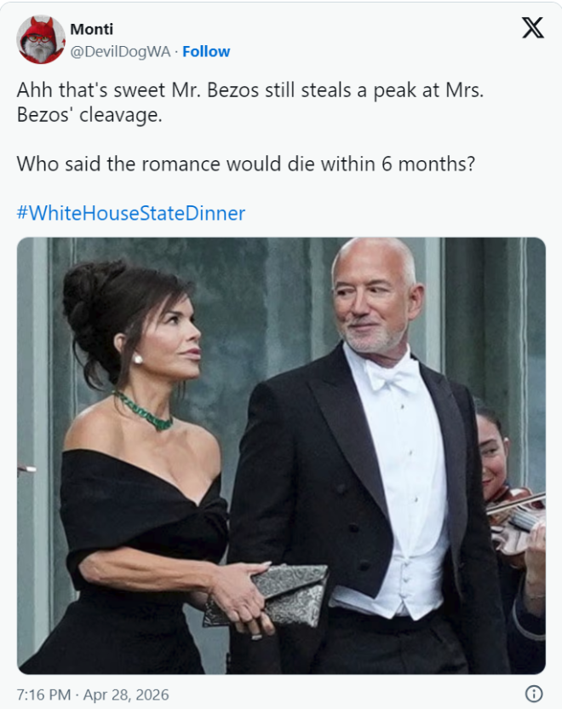Open the attached photo in the tweet
Image resolution: width=562 pixels, height=709 pixels.
coord(281,456)
